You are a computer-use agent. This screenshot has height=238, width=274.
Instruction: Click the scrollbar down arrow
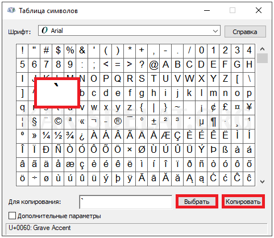pos(262,182)
